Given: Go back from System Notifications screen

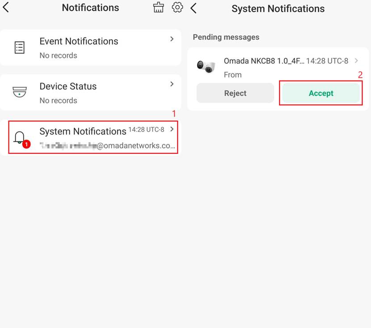Looking at the screenshot, I should [193, 9].
